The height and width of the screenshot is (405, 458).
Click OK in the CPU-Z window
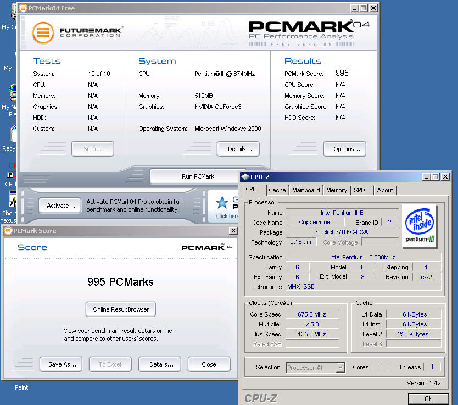[x=428, y=399]
